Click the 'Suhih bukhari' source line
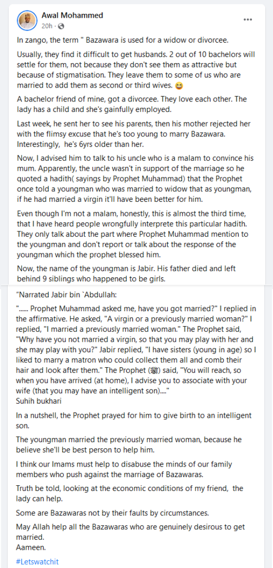The image size is (273, 568). pyautogui.click(x=35, y=390)
